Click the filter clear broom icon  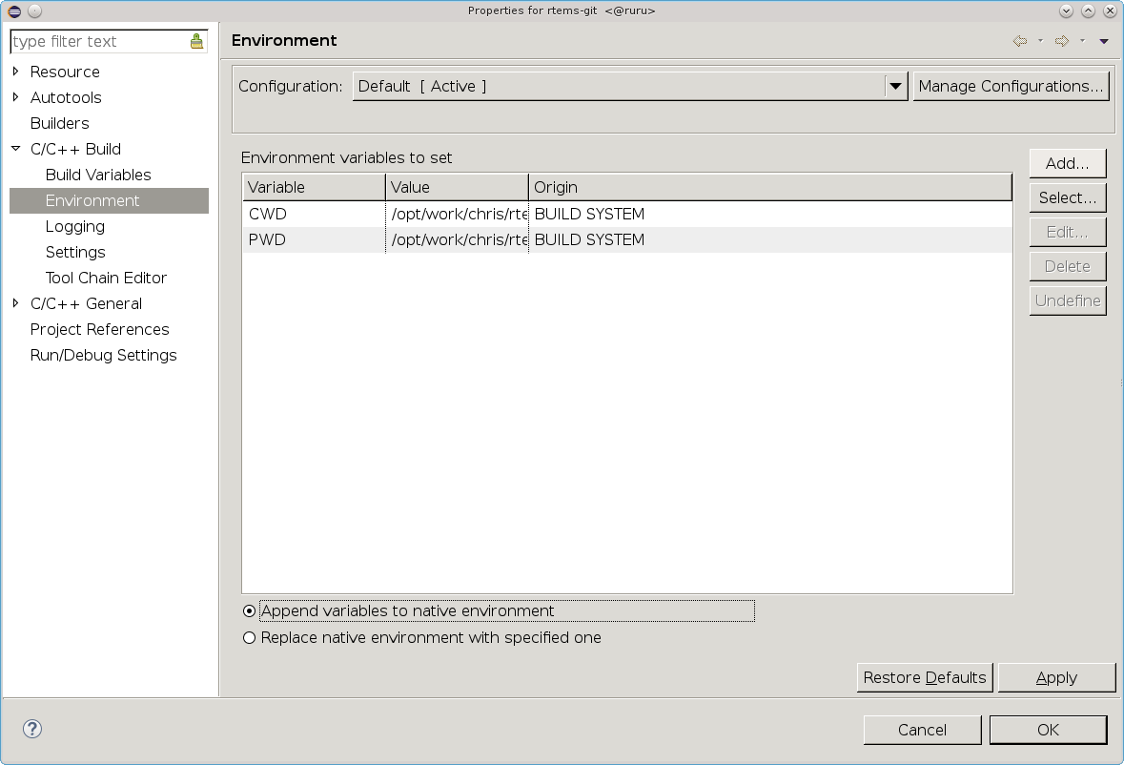pyautogui.click(x=196, y=41)
